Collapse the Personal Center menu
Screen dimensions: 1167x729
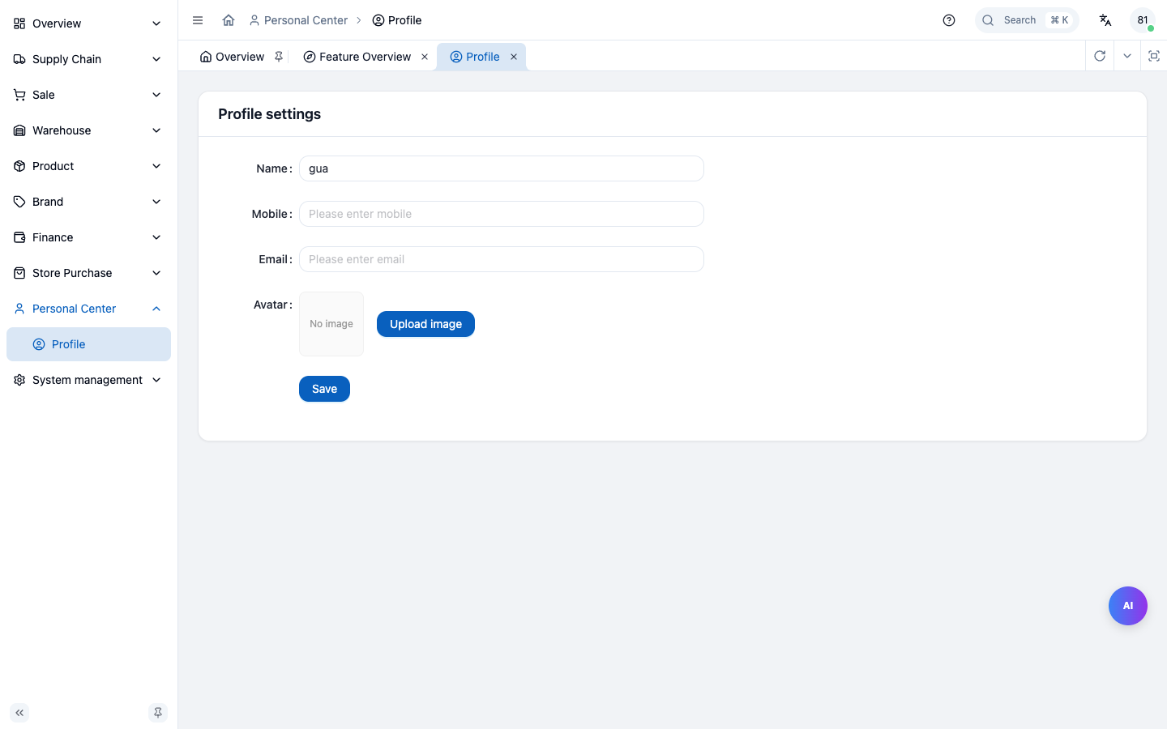pyautogui.click(x=88, y=309)
